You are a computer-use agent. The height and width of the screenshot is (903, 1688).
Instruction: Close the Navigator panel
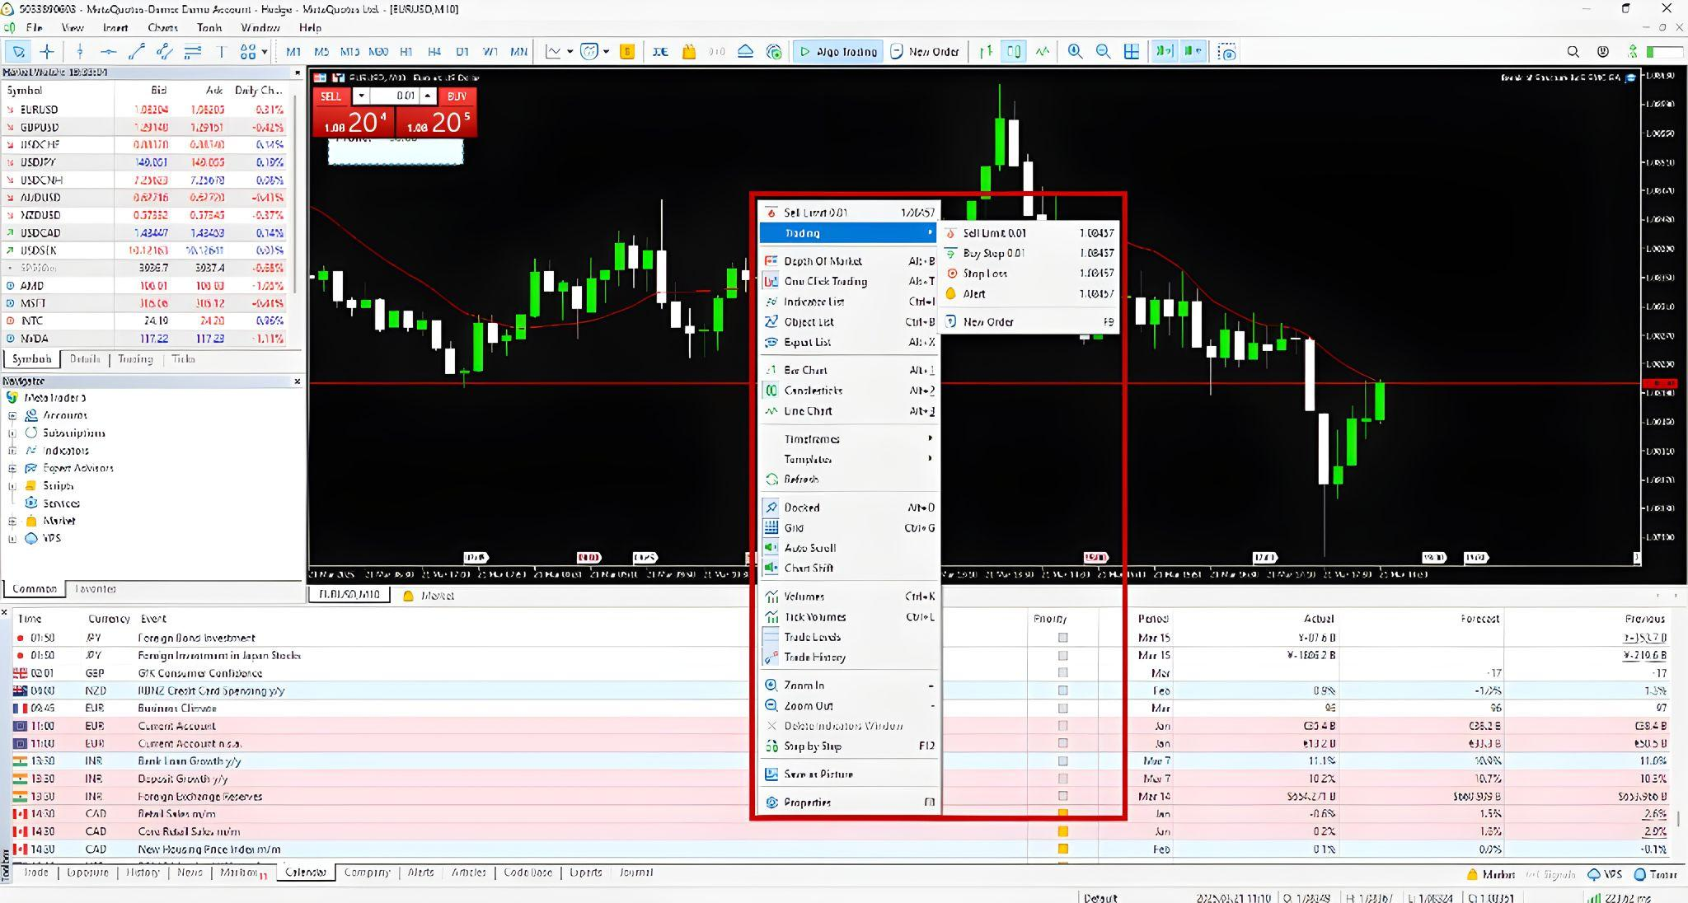point(298,381)
